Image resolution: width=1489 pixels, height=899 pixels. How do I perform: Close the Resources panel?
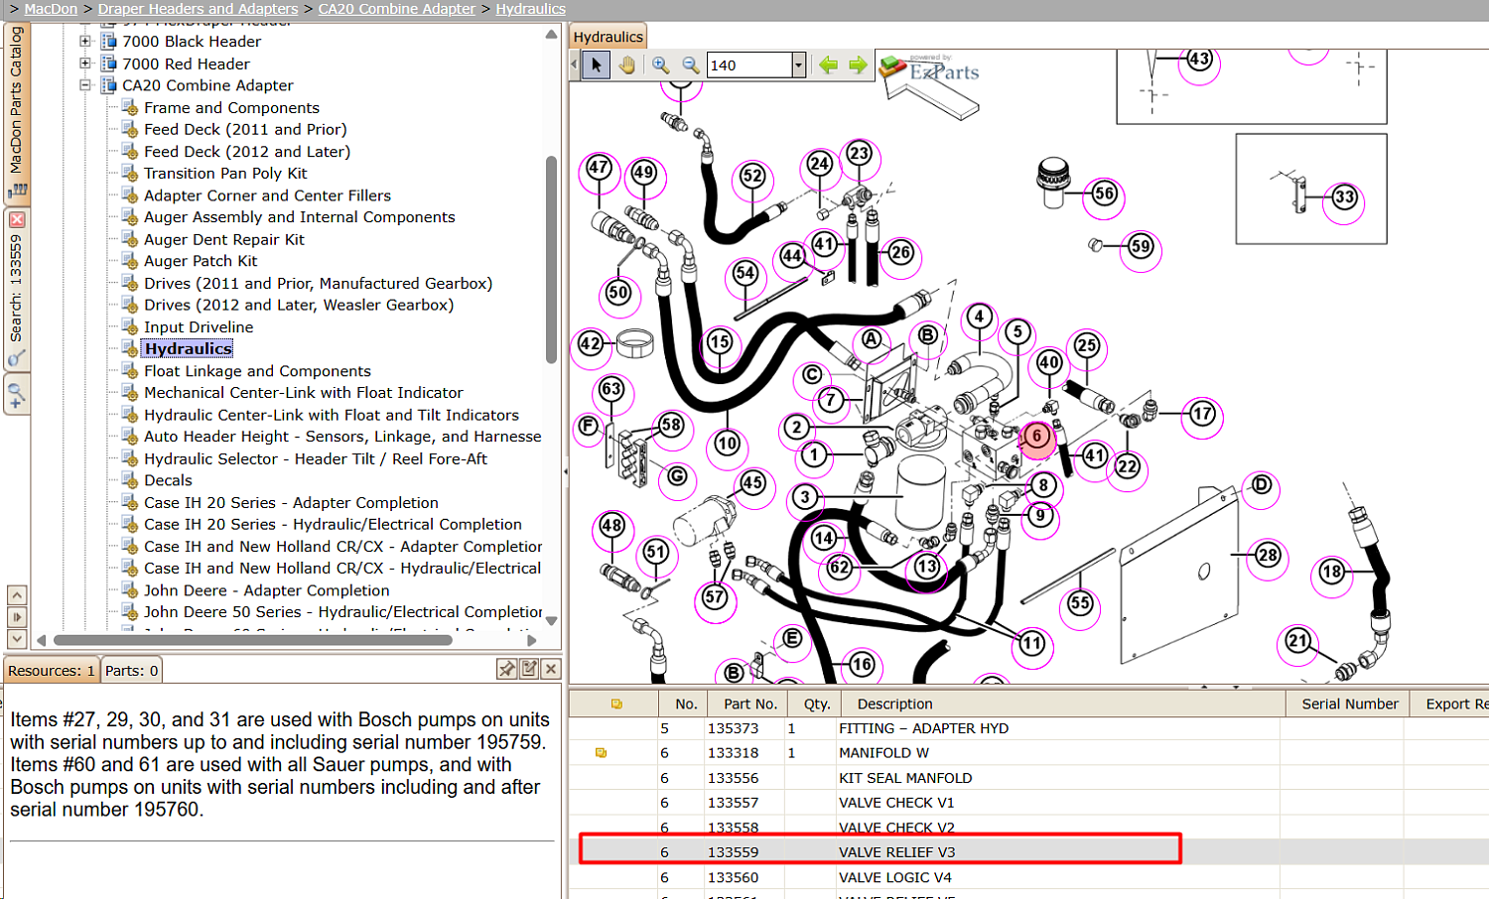click(552, 670)
